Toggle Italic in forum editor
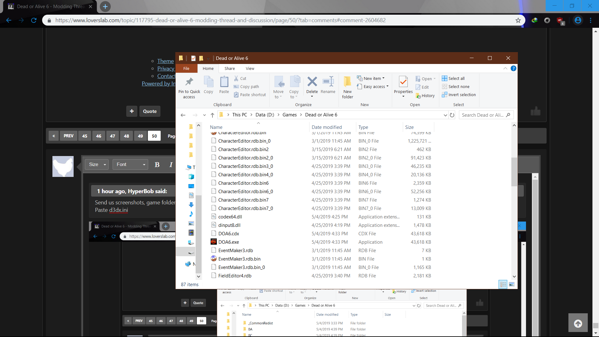Screen dimensions: 599x337 pos(171,164)
